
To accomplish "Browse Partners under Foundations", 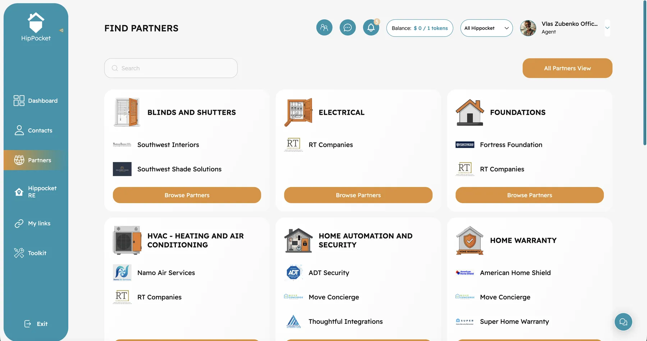I will click(x=529, y=195).
